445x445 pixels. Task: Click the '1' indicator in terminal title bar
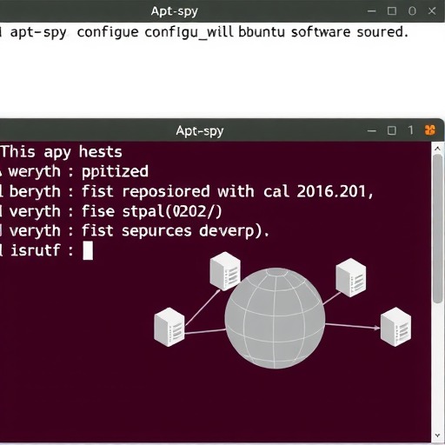[410, 130]
